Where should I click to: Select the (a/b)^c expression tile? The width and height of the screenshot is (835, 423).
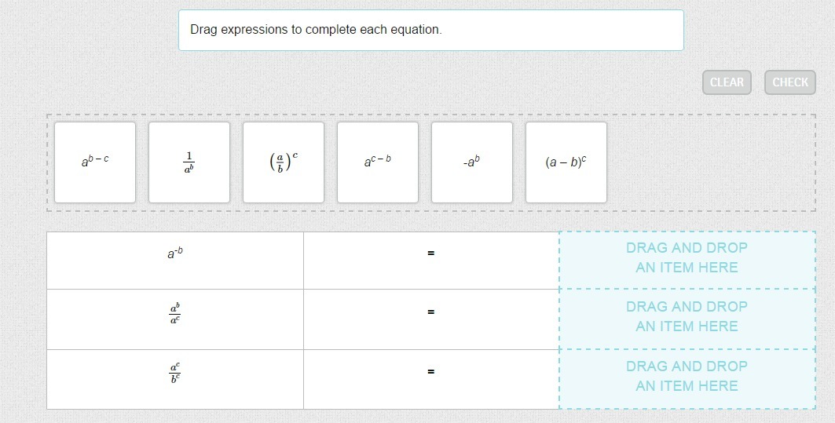coord(284,162)
